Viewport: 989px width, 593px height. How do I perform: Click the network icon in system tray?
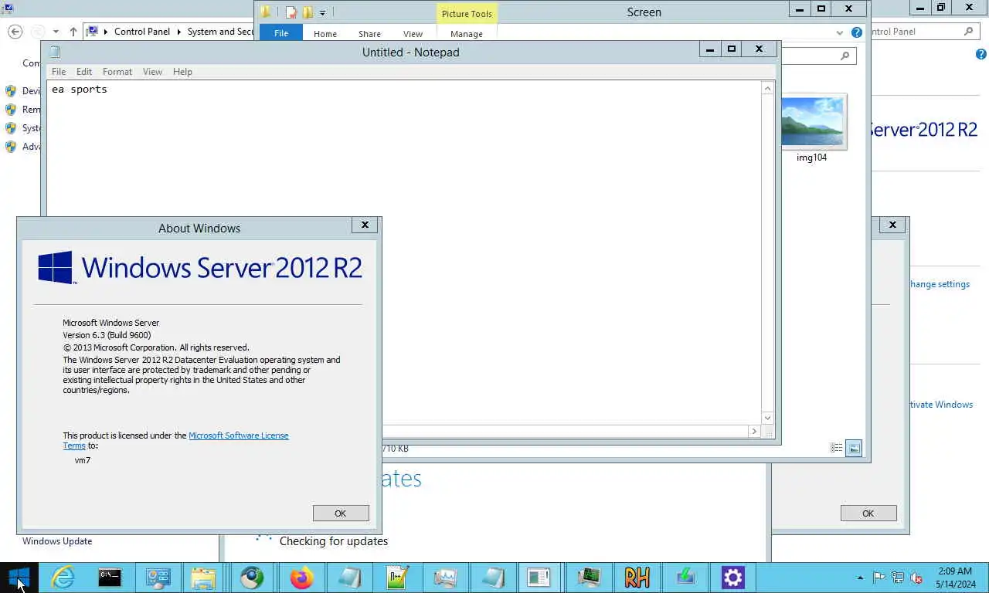tap(897, 578)
